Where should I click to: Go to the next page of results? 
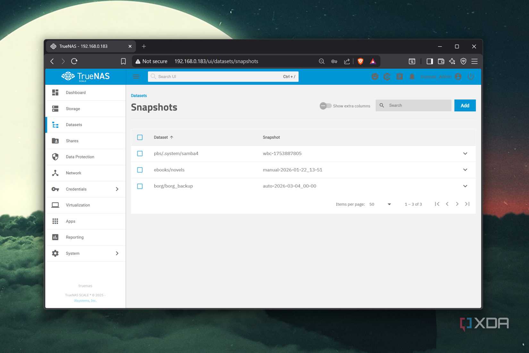(x=457, y=204)
